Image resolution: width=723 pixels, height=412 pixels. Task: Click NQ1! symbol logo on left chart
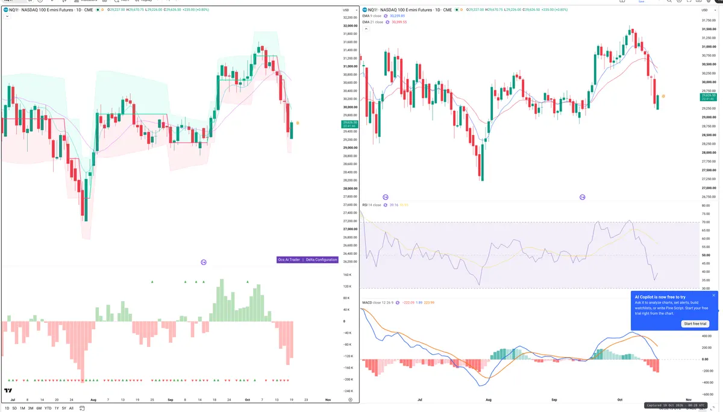5,10
